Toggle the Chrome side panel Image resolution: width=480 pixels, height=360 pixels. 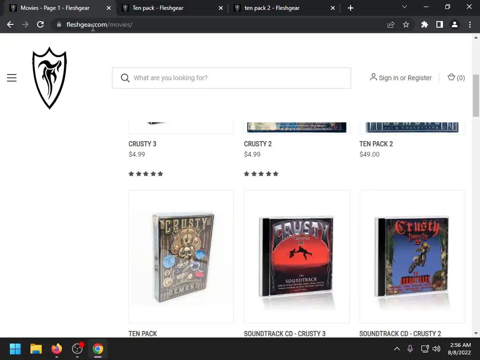(440, 24)
